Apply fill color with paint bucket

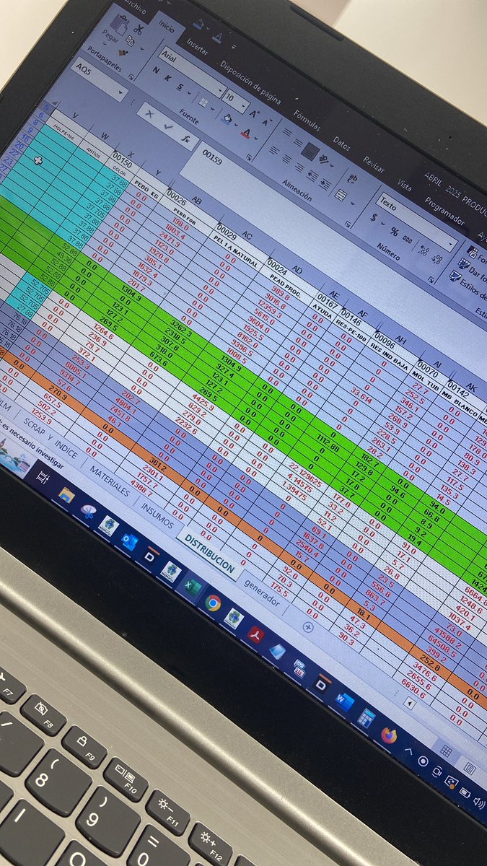[227, 120]
